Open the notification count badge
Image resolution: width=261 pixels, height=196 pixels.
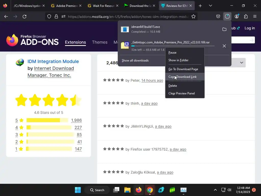(254, 190)
